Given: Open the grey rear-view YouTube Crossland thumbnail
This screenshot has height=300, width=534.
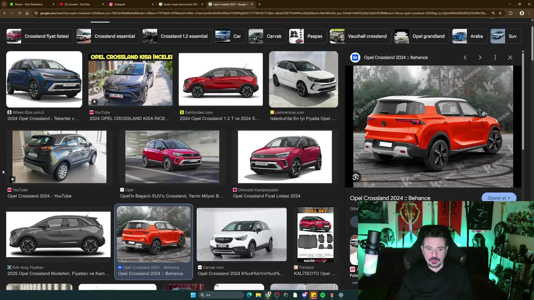Looking at the screenshot, I should [59, 157].
